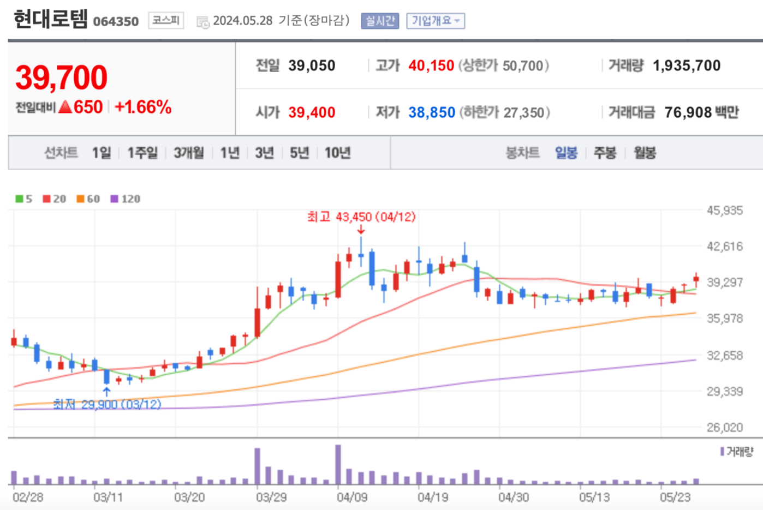
Task: Click the 실시간 button
Action: (380, 21)
